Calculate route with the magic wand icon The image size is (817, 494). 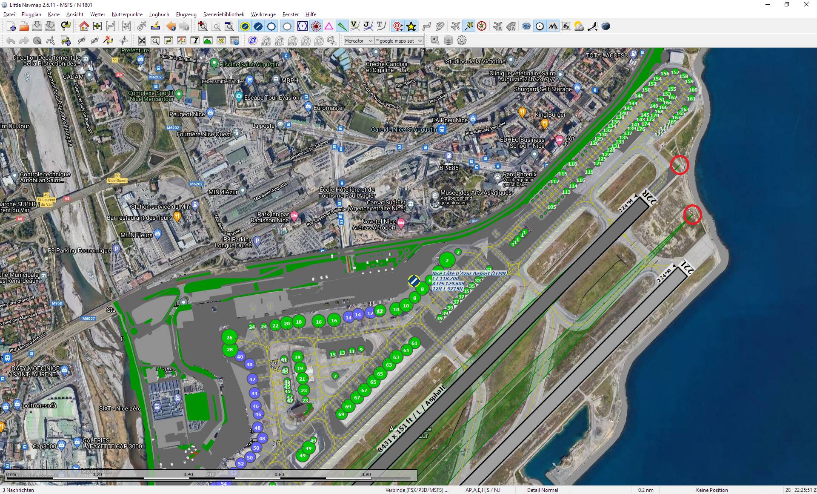click(109, 41)
